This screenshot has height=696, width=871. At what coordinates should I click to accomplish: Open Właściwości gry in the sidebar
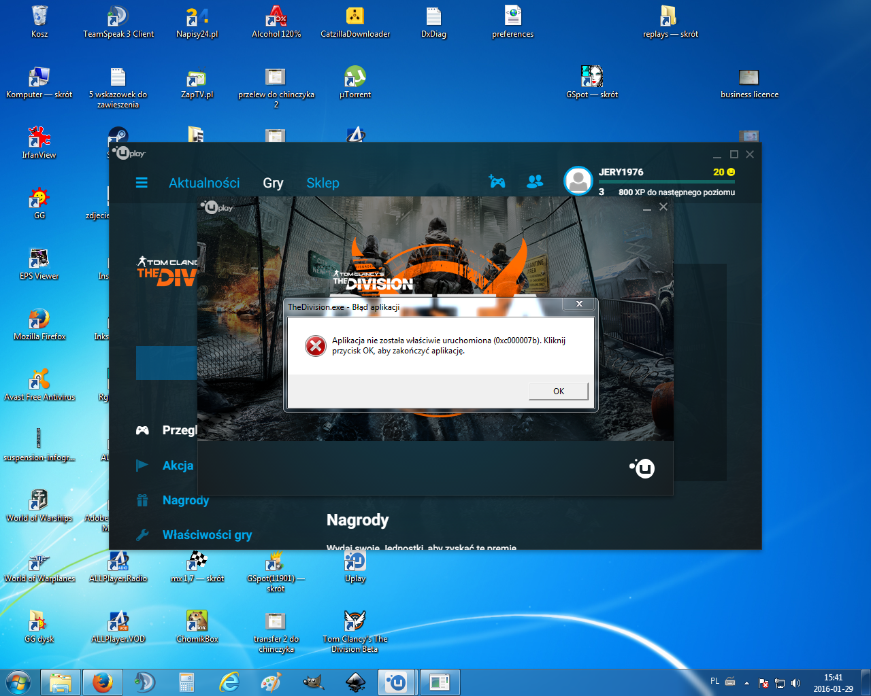coord(207,535)
